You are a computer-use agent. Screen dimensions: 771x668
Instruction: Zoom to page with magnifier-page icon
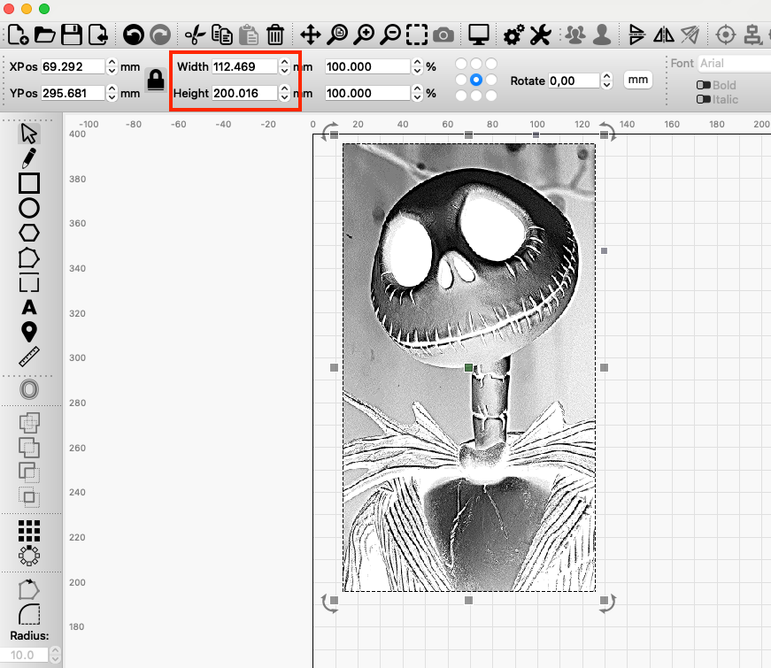coord(337,35)
